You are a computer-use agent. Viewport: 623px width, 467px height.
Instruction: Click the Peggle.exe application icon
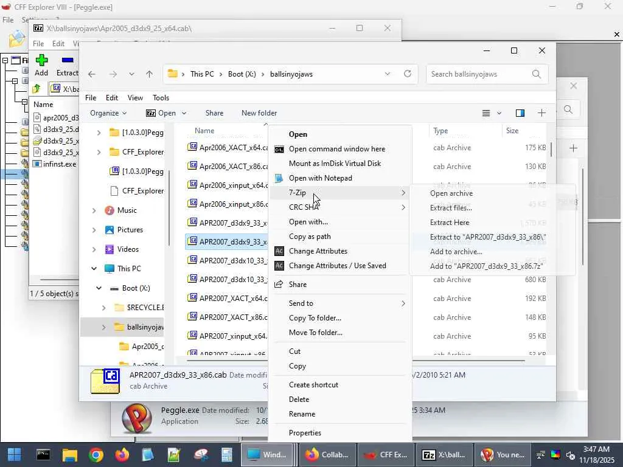[137, 418]
